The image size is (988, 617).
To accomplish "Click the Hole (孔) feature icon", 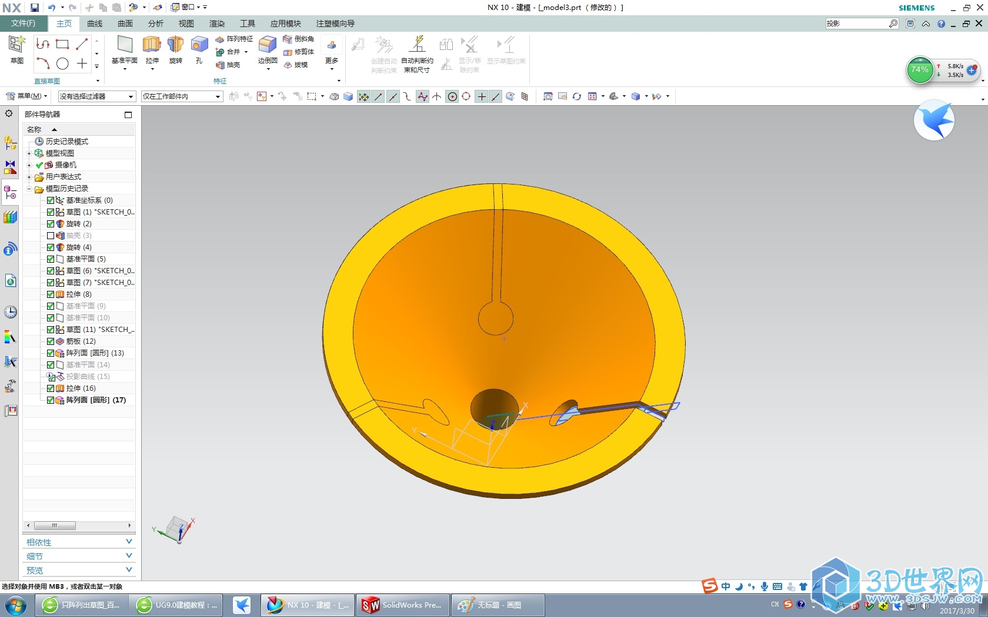I will point(199,49).
